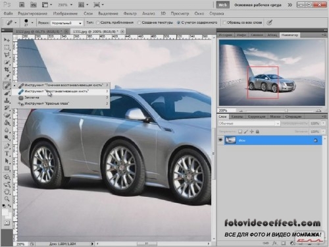329x247 pixels.
Task: Toggle lock image pixels brush icon
Action: coord(246,132)
